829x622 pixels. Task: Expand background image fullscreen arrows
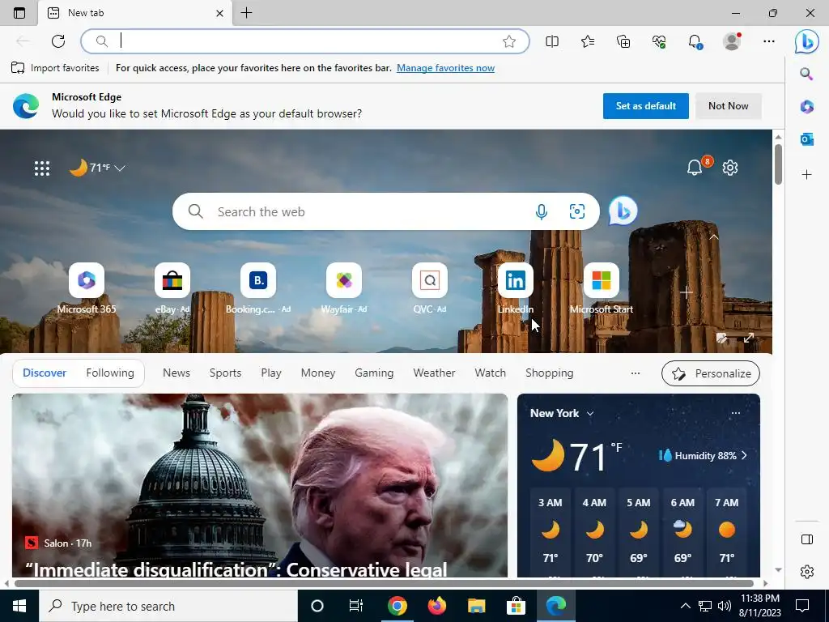click(x=749, y=338)
